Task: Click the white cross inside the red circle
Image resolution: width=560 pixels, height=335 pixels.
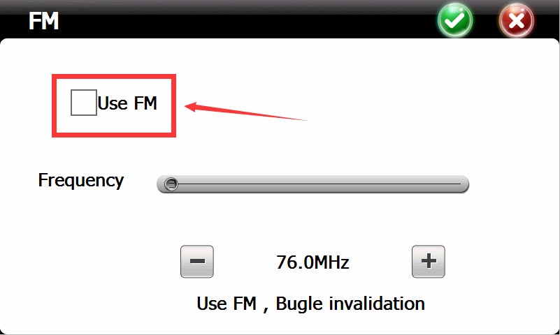Action: click(x=517, y=21)
